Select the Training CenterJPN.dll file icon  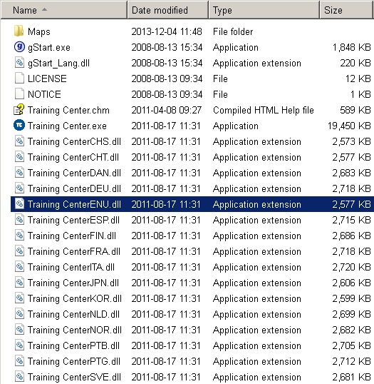pos(19,283)
